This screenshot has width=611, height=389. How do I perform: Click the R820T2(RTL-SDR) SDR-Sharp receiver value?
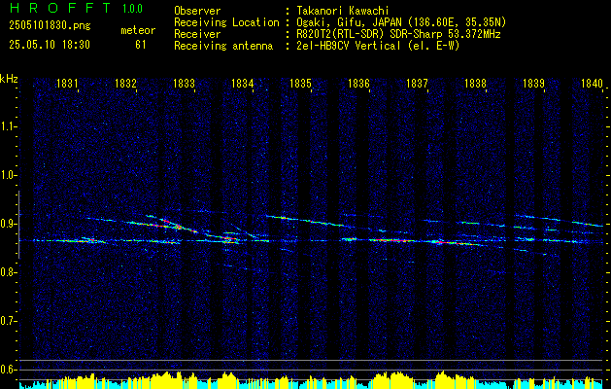pyautogui.click(x=398, y=34)
